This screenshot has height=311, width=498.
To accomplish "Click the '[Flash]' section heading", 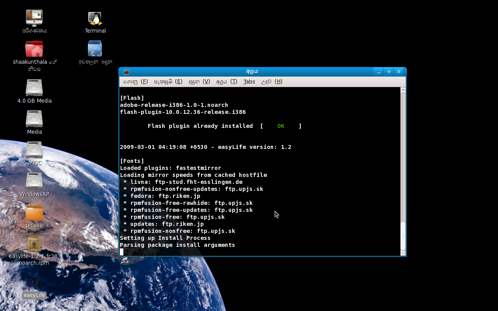I will tap(132, 98).
